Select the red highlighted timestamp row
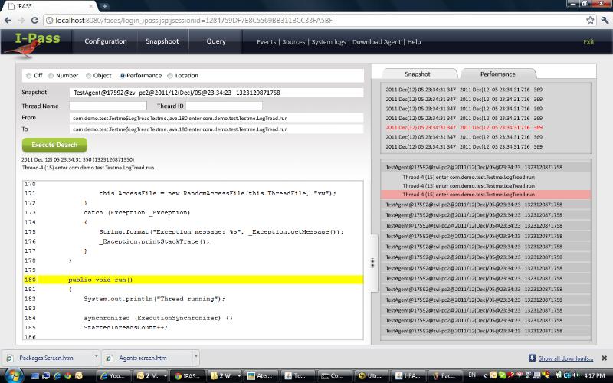The width and height of the screenshot is (613, 383). [464, 127]
